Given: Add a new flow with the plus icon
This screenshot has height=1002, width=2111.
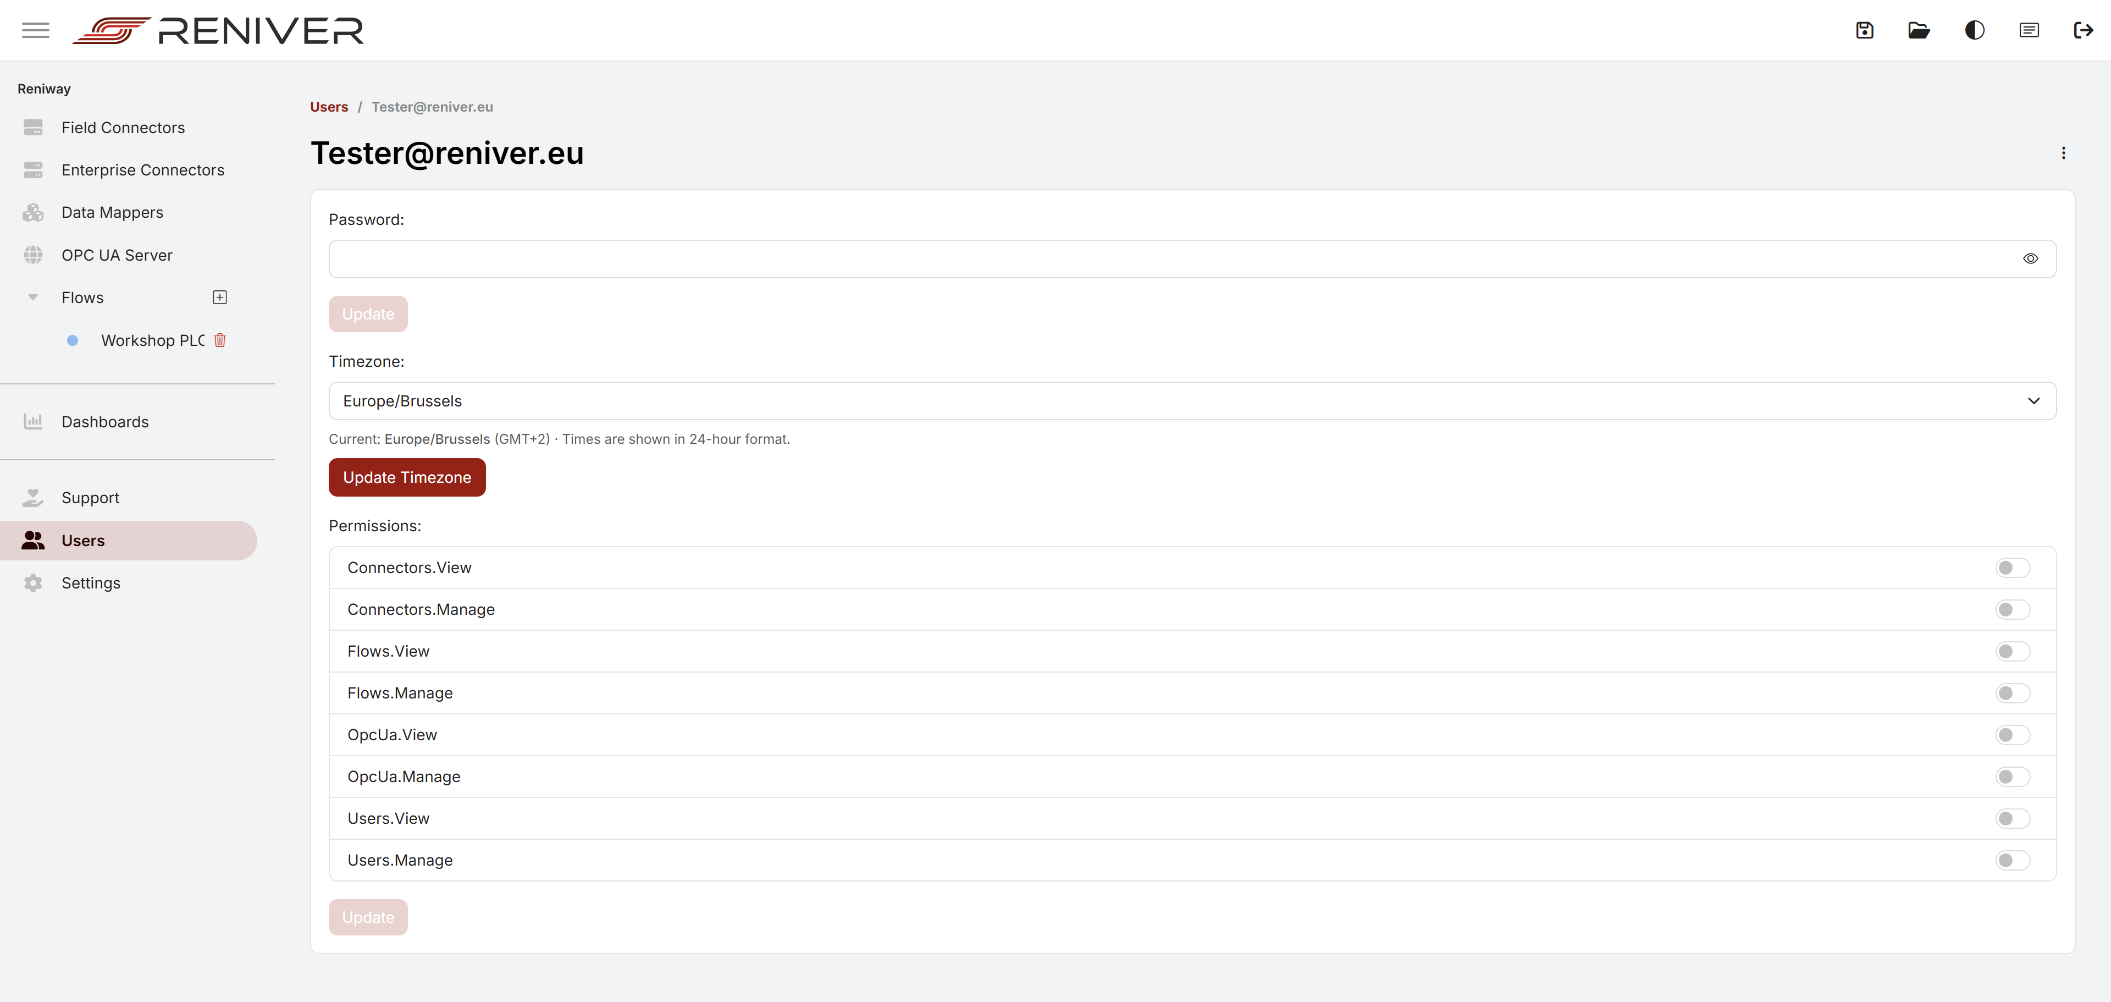Looking at the screenshot, I should coord(220,297).
